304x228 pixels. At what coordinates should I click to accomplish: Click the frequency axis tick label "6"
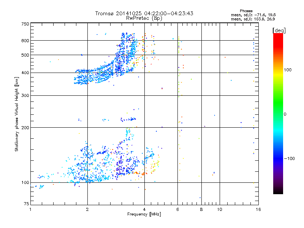pyautogui.click(x=177, y=209)
